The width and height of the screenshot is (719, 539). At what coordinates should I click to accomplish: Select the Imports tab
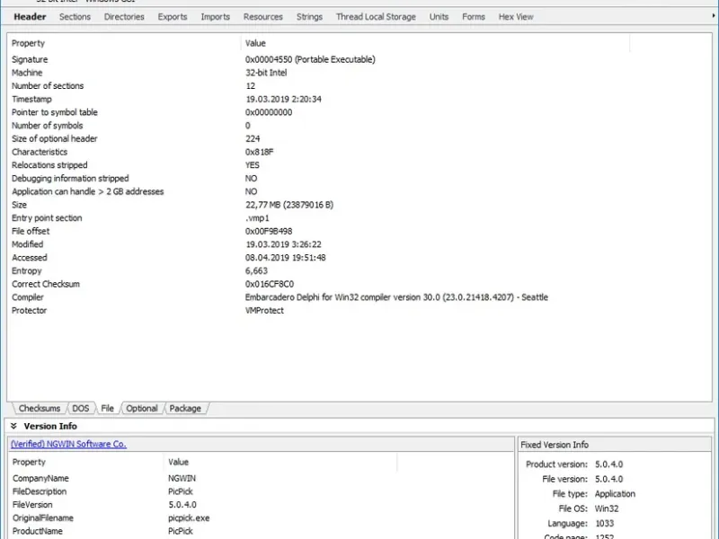point(215,17)
